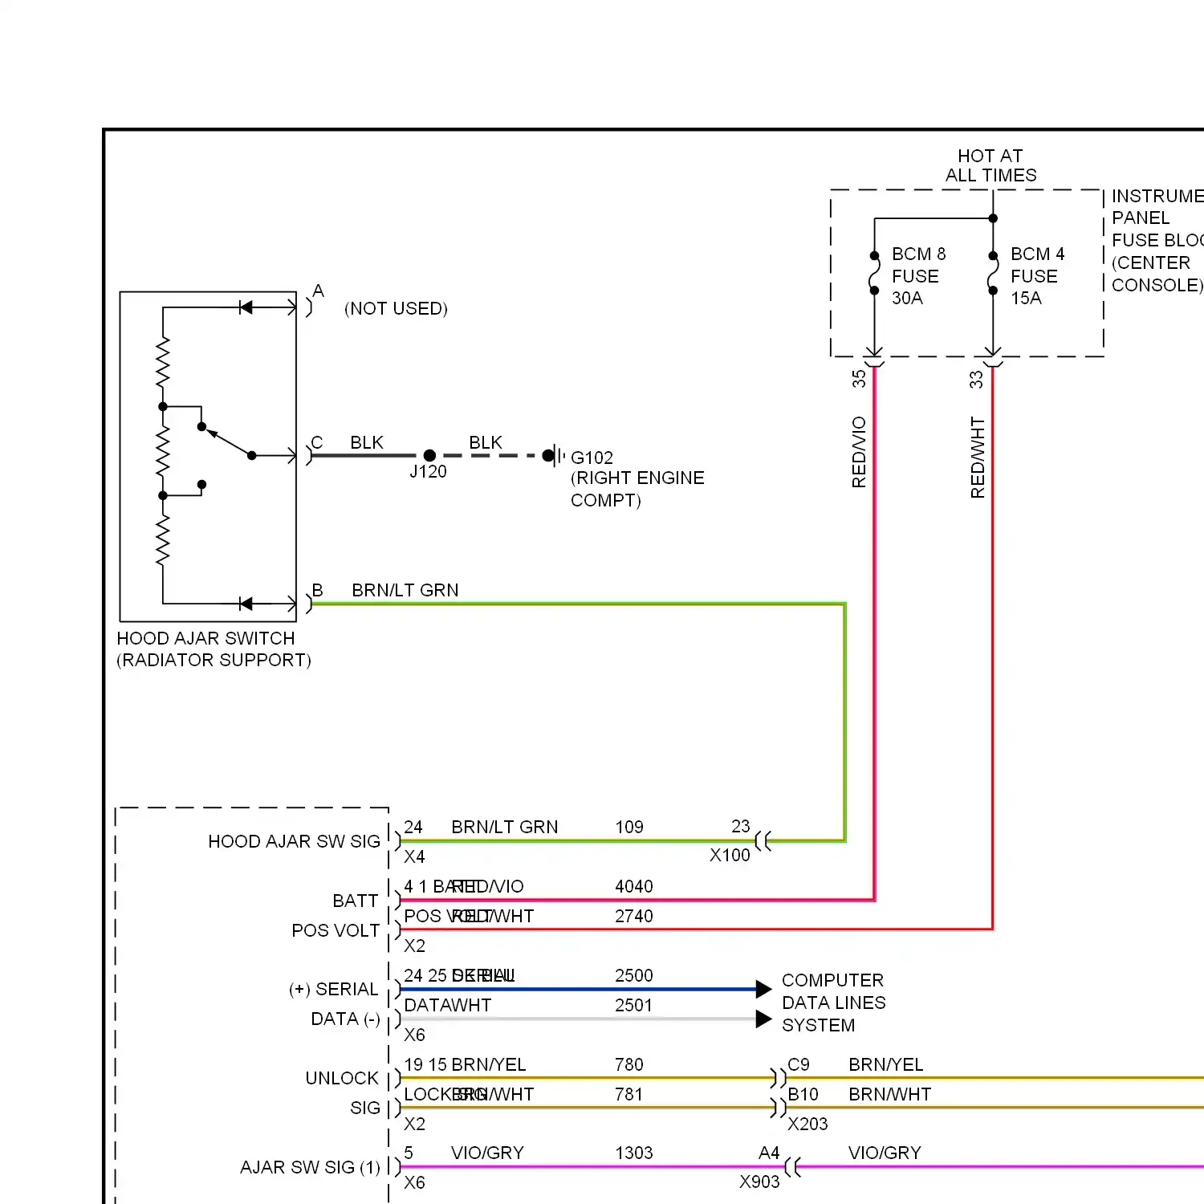The height and width of the screenshot is (1204, 1204).
Task: Select circuit number 109
Action: [629, 827]
